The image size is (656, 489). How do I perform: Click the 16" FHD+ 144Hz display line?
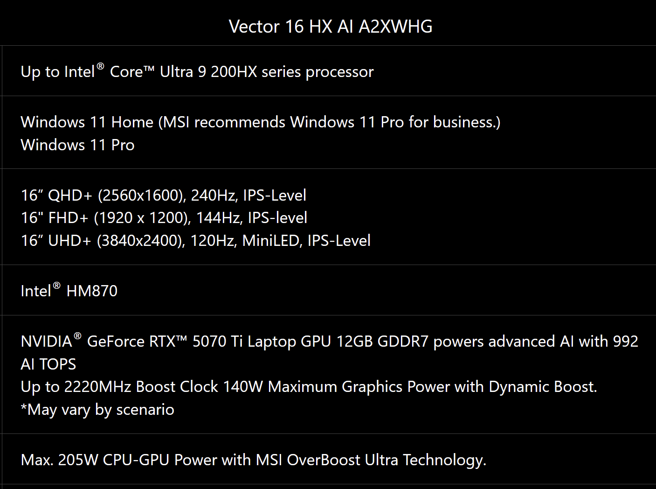(164, 218)
